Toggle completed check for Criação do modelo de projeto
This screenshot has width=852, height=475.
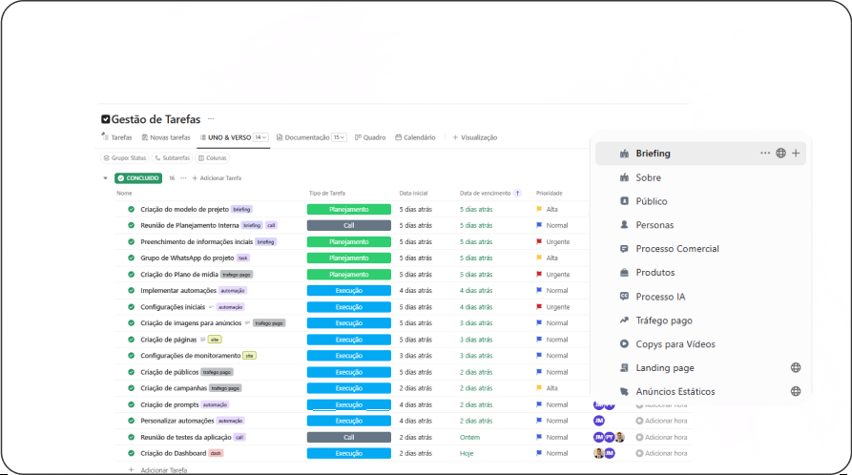[x=132, y=209]
